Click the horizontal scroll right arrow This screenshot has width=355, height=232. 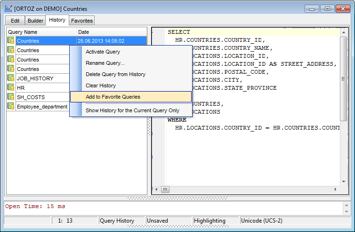pos(336,189)
